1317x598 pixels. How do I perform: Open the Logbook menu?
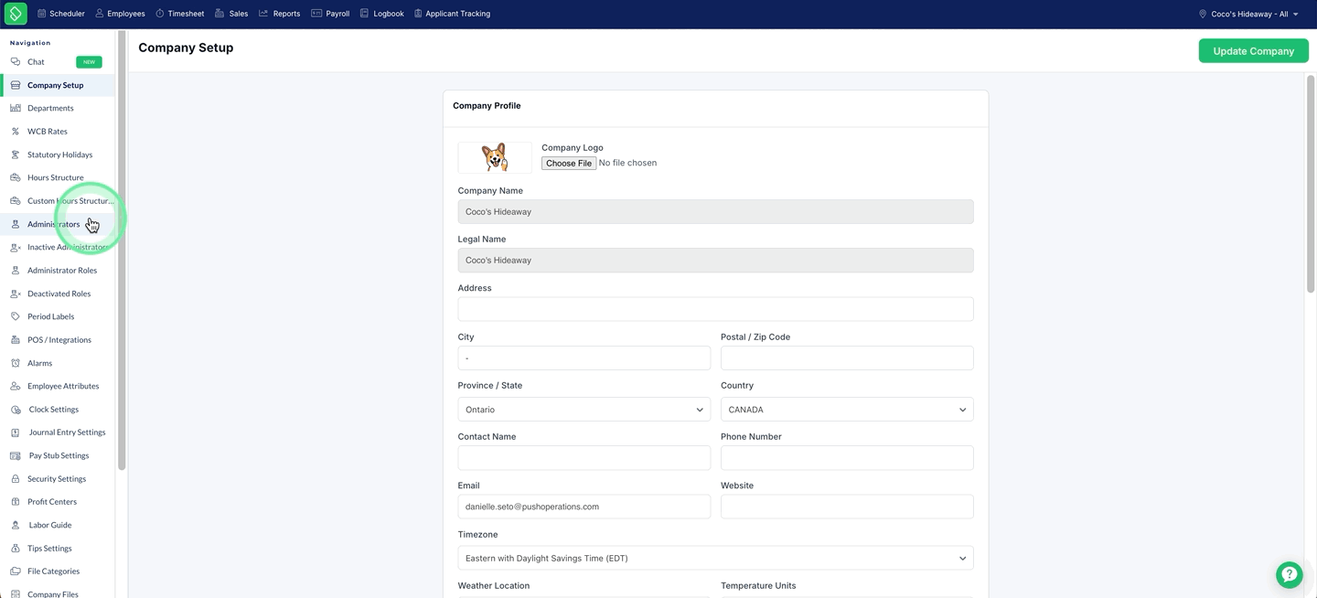tap(381, 14)
